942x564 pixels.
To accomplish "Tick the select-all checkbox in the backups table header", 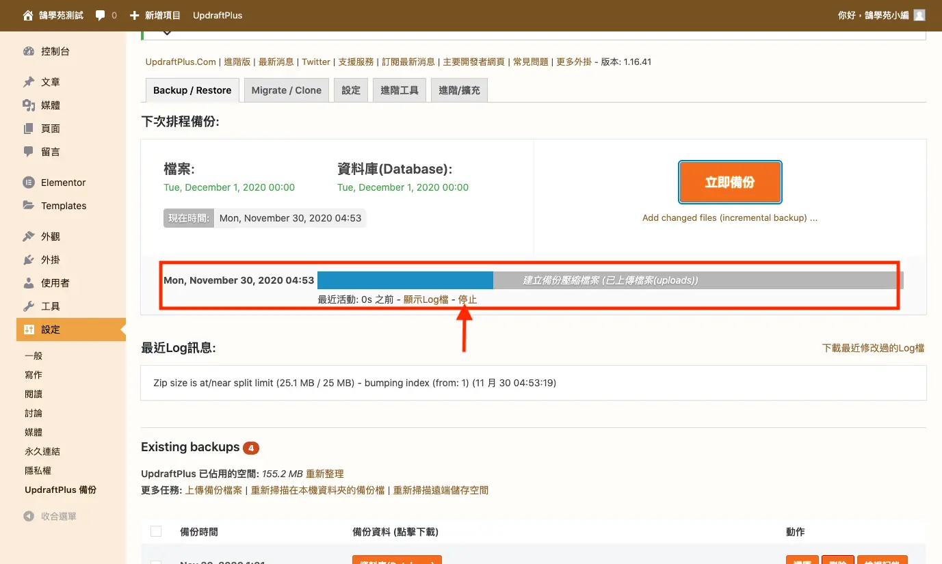I will [156, 531].
